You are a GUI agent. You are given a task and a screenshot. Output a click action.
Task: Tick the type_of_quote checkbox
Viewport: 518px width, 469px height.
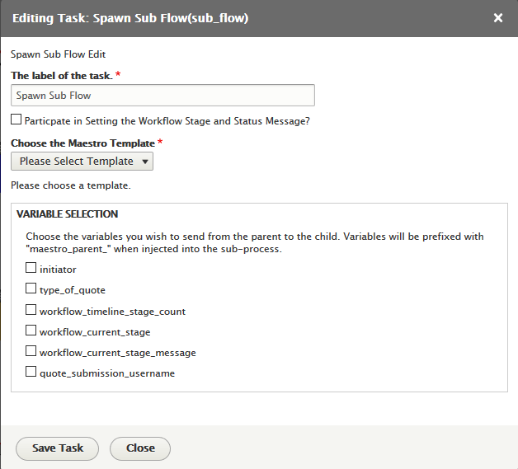pyautogui.click(x=31, y=289)
